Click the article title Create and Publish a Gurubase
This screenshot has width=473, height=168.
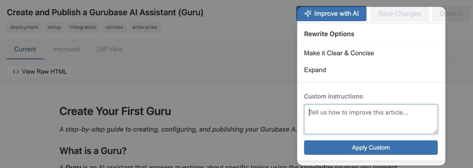pyautogui.click(x=105, y=12)
